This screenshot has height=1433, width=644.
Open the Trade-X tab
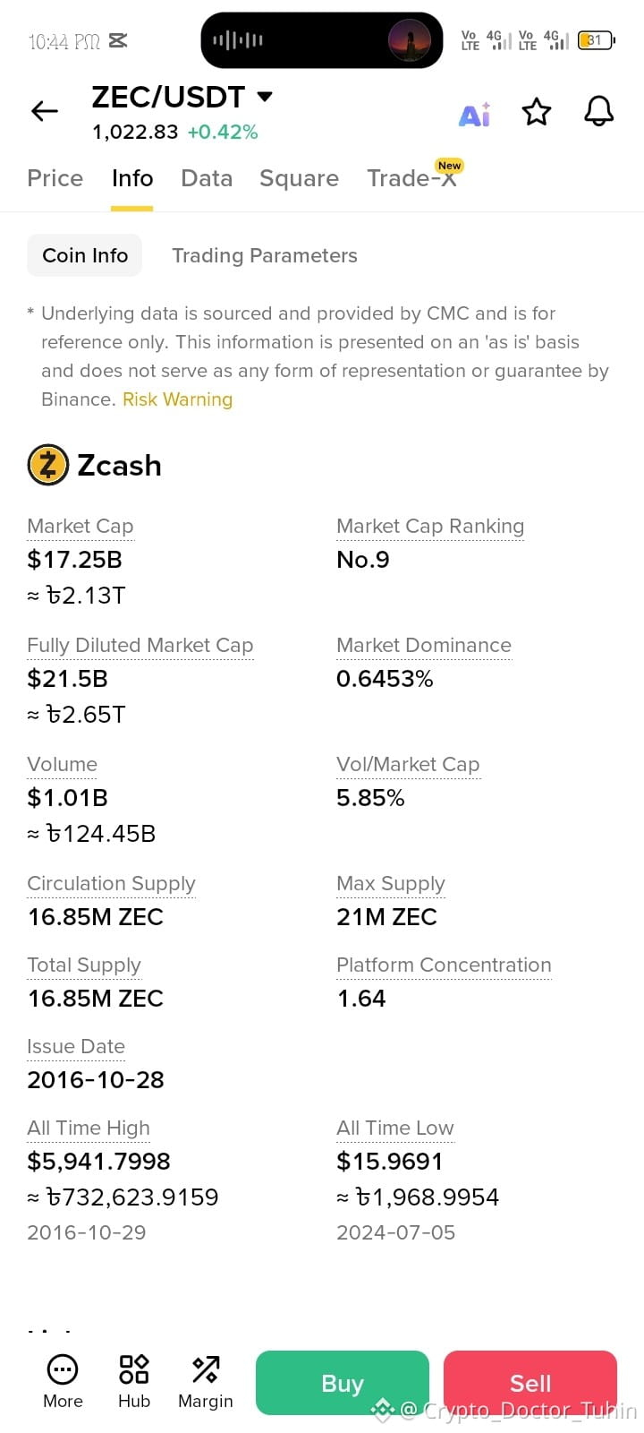[412, 178]
